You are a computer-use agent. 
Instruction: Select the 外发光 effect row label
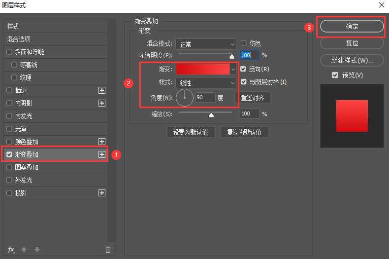[24, 180]
